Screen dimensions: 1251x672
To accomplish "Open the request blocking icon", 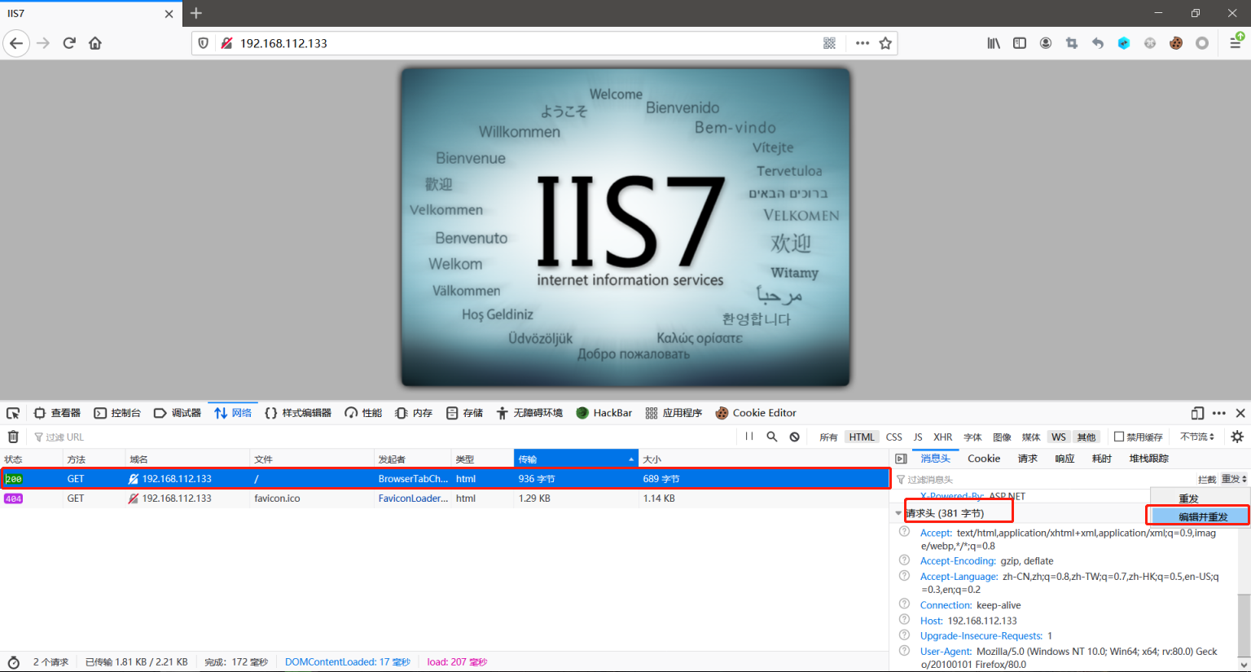I will pyautogui.click(x=795, y=437).
